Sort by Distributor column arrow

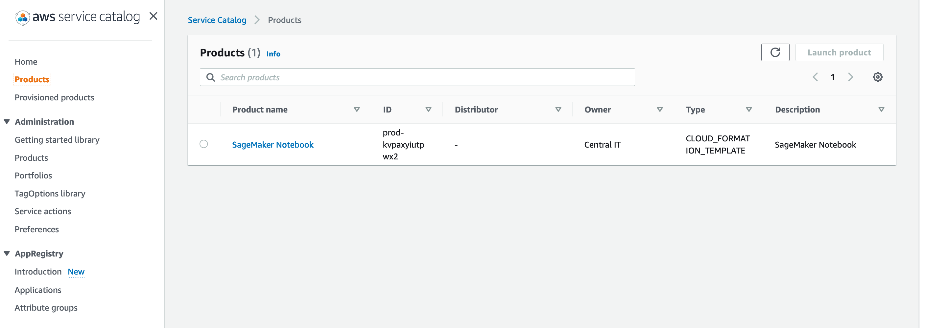tap(558, 110)
